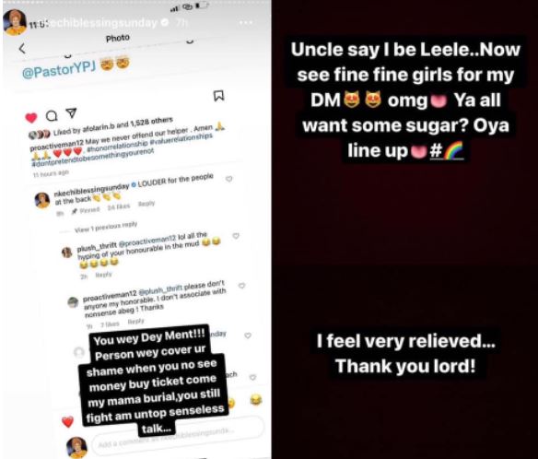Expand 'View 1 previous reply'

[106, 228]
